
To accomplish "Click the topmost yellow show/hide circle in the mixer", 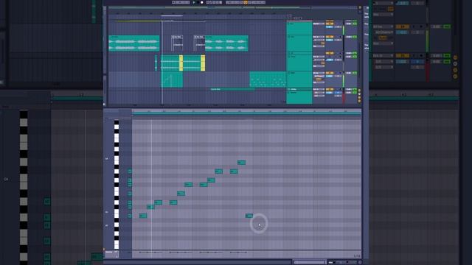I will point(359,91).
